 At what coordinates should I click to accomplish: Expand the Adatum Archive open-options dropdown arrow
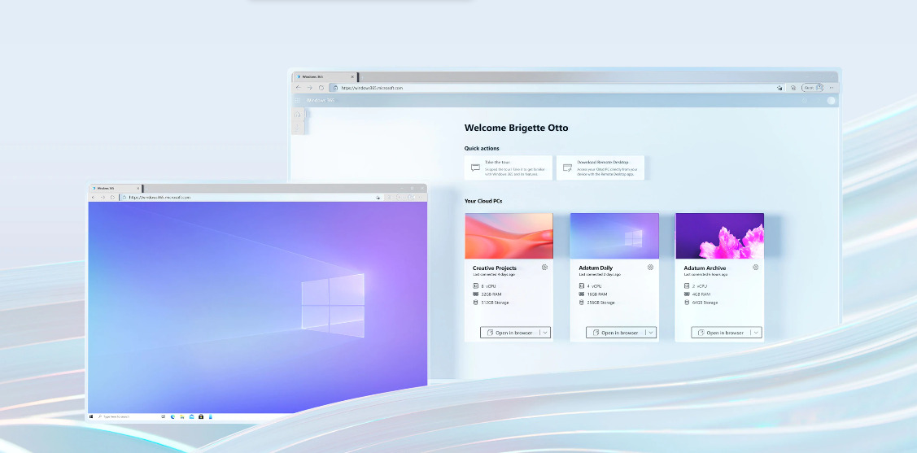coord(756,333)
